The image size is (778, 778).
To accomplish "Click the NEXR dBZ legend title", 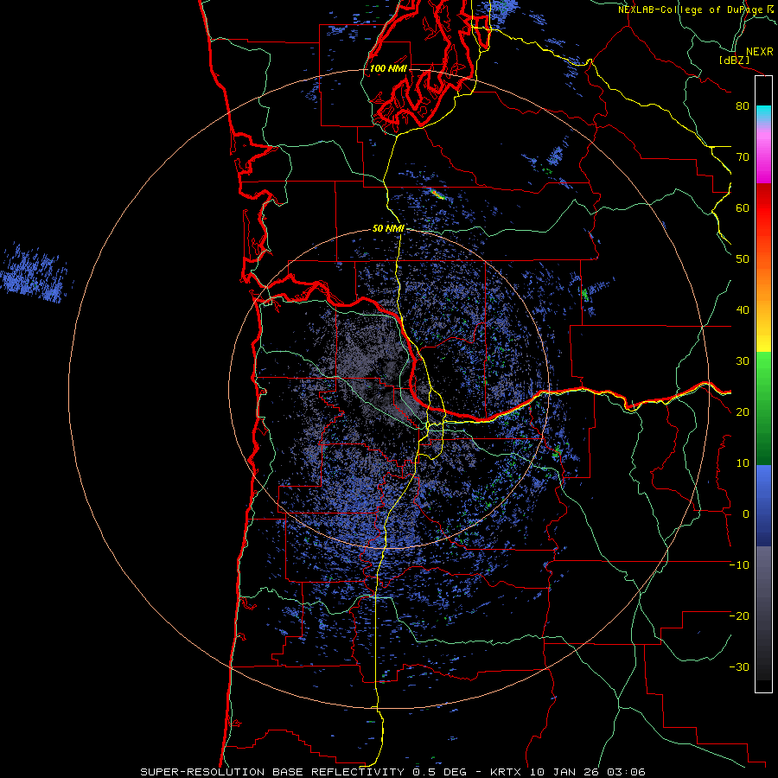I will pos(746,55).
